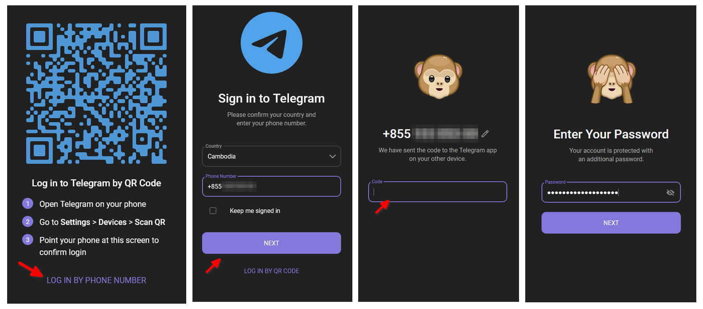This screenshot has height=309, width=703.
Task: Click the step 2 numbered circle
Action: click(x=28, y=221)
